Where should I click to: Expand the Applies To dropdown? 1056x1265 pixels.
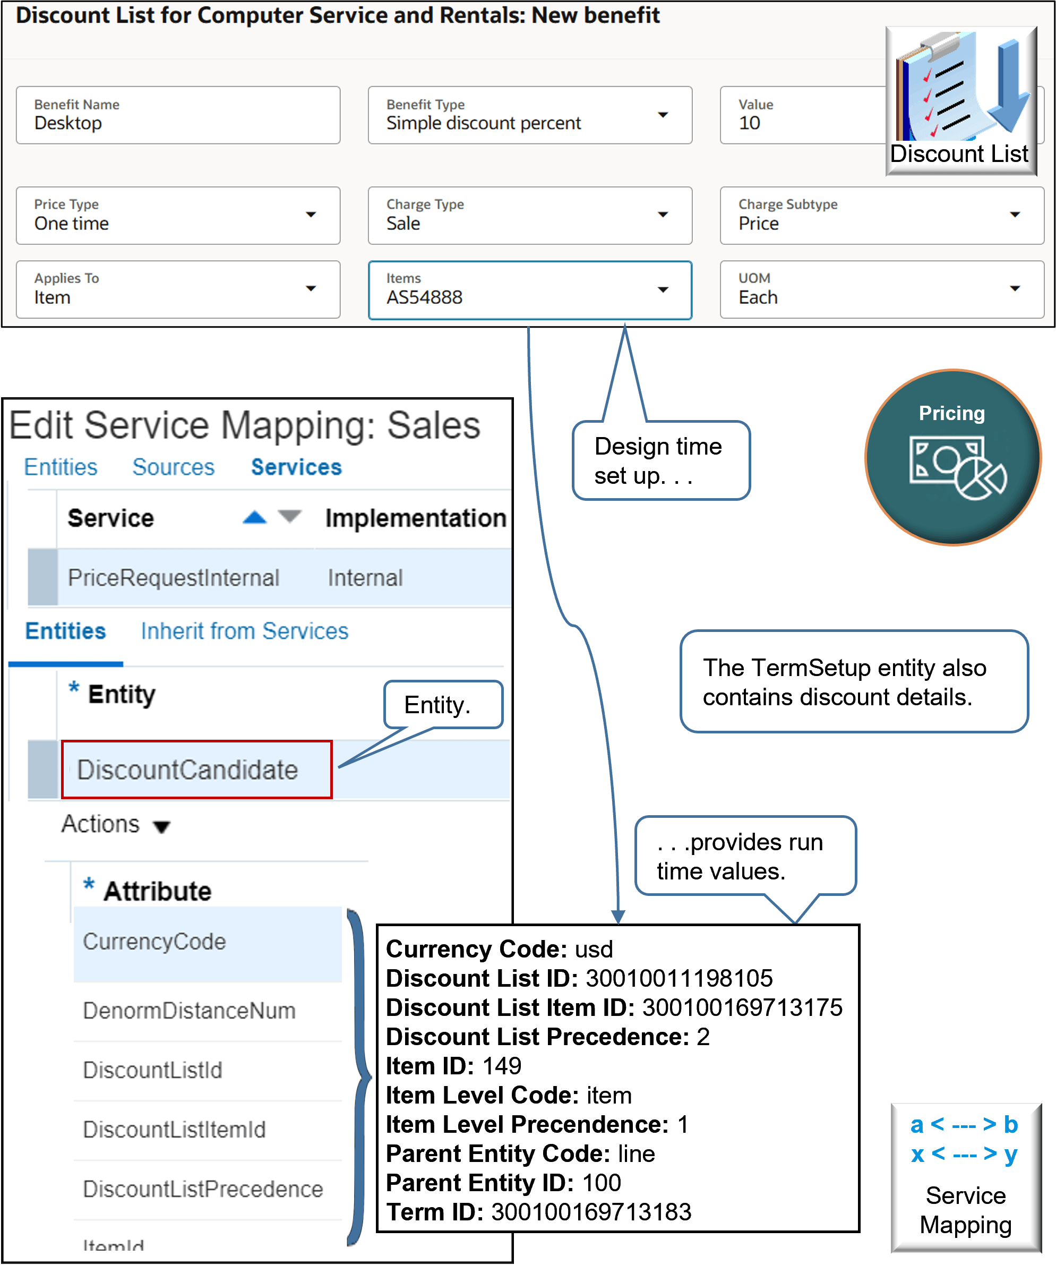pyautogui.click(x=311, y=288)
